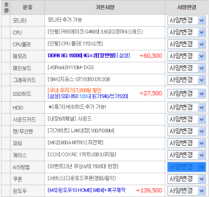The height and width of the screenshot is (197, 210).
Task: Open the highlighted A/S방법 사양변경 dropdown
Action: (x=187, y=167)
